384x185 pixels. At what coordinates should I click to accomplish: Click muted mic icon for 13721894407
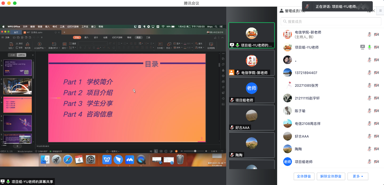(369, 73)
